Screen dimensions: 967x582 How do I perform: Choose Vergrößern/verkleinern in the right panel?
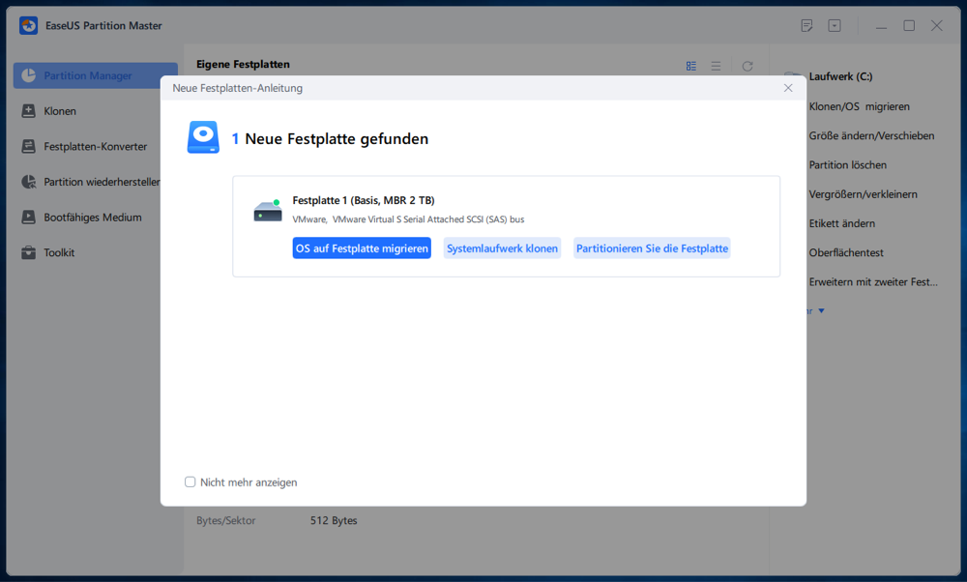tap(863, 194)
